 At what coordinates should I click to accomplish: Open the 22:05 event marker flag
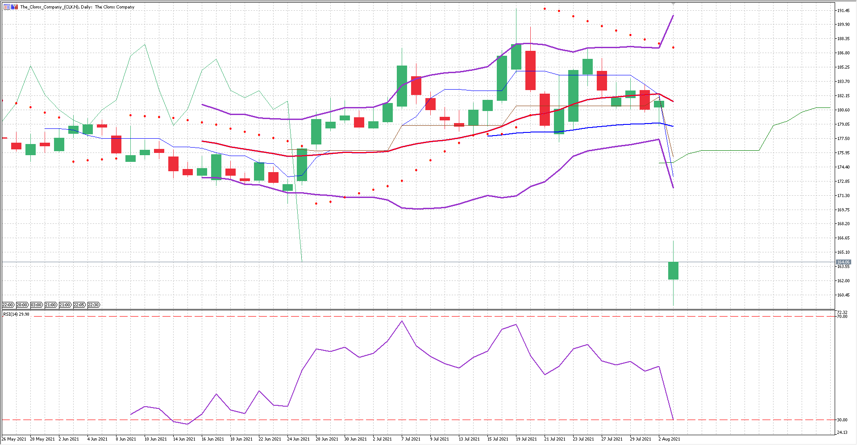(x=79, y=305)
